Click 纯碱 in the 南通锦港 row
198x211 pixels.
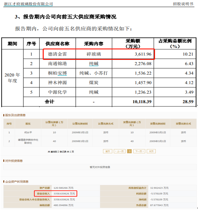[x=94, y=64]
